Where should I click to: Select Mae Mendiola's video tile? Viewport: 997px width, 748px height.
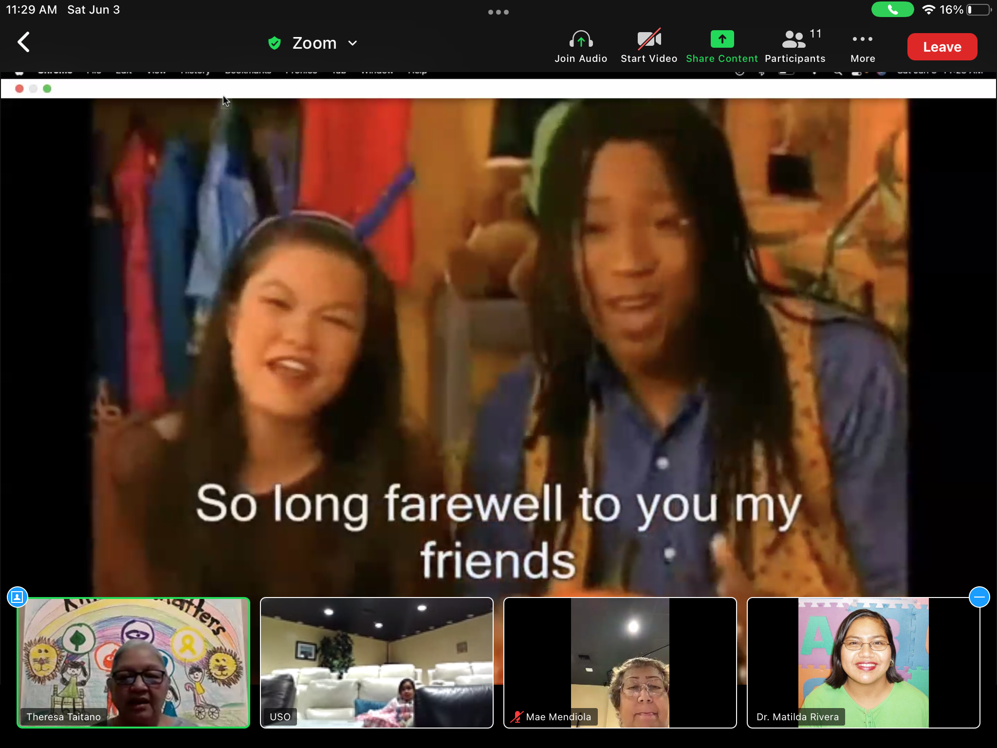tap(620, 663)
